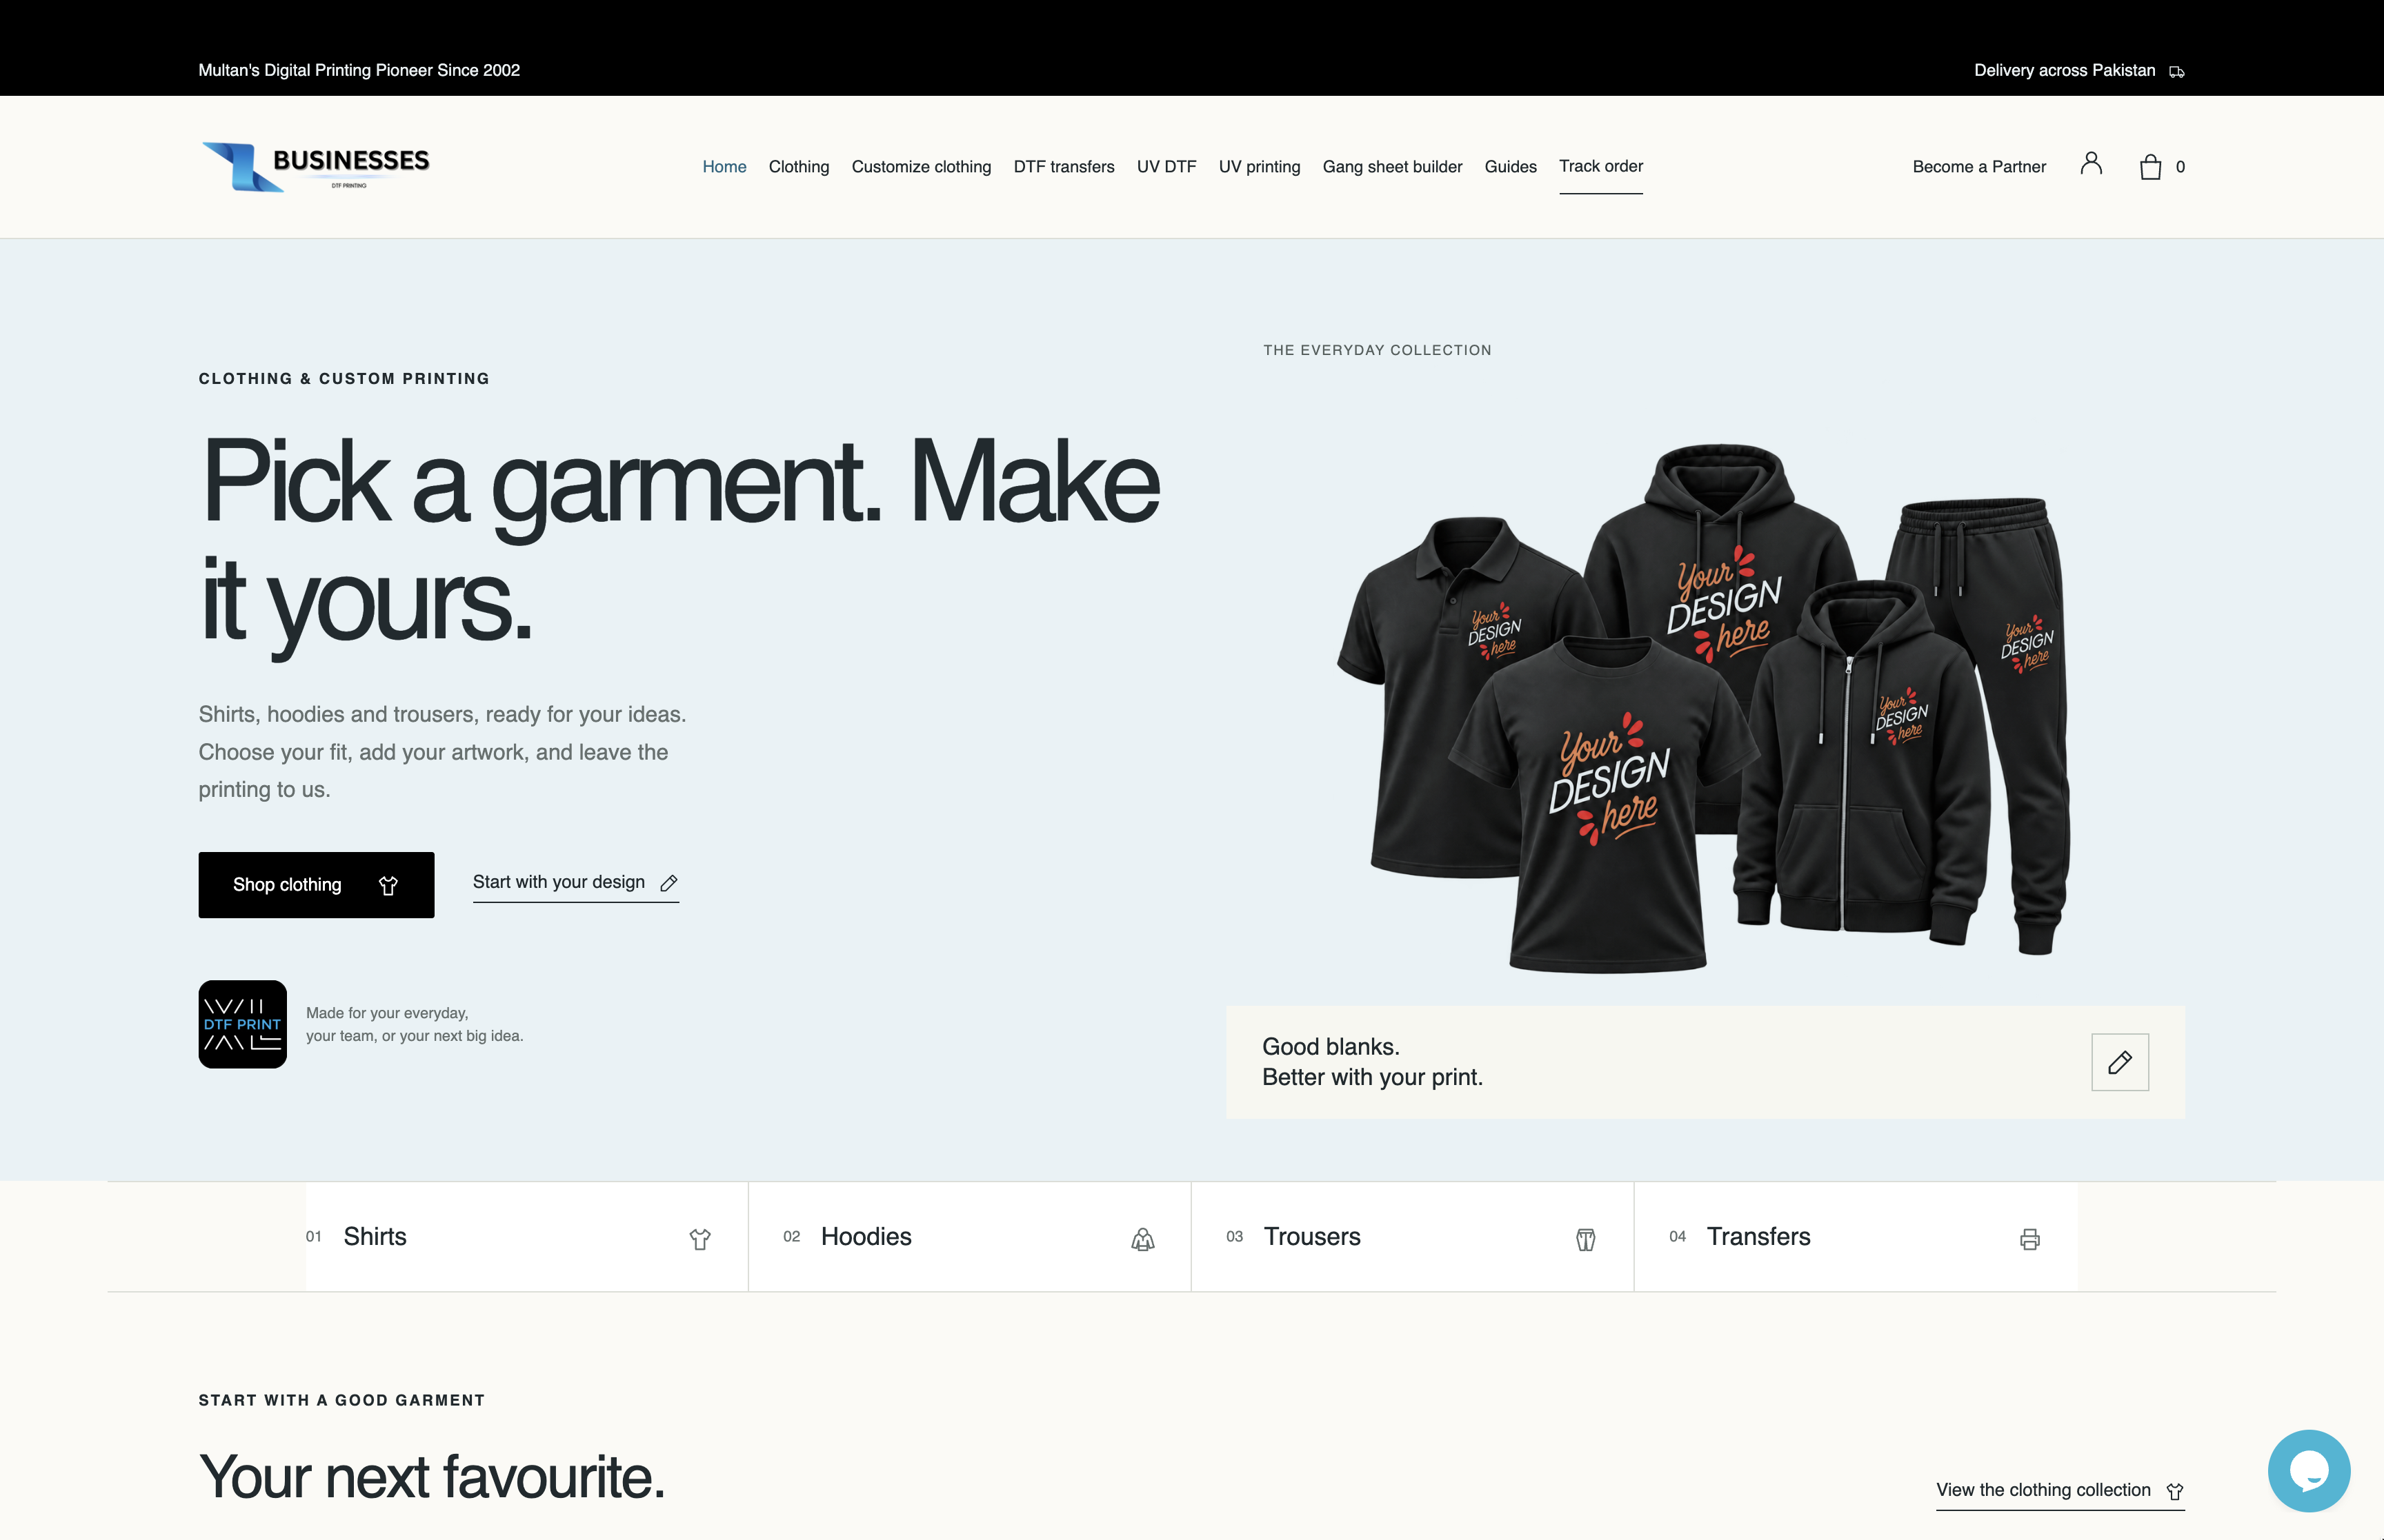Image resolution: width=2384 pixels, height=1540 pixels.
Task: Open Gang sheet builder page
Action: coord(1393,166)
